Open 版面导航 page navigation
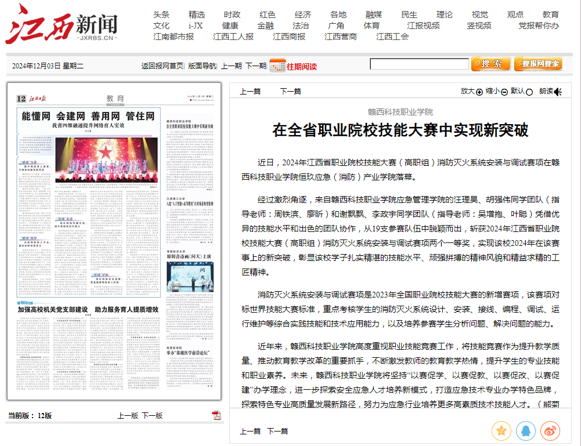Screen dimensions: 581x446 [x=202, y=66]
